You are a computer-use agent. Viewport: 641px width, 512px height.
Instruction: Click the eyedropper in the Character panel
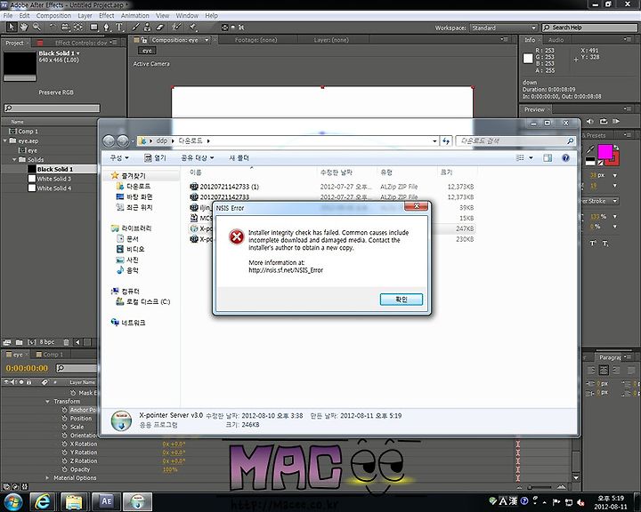click(590, 149)
